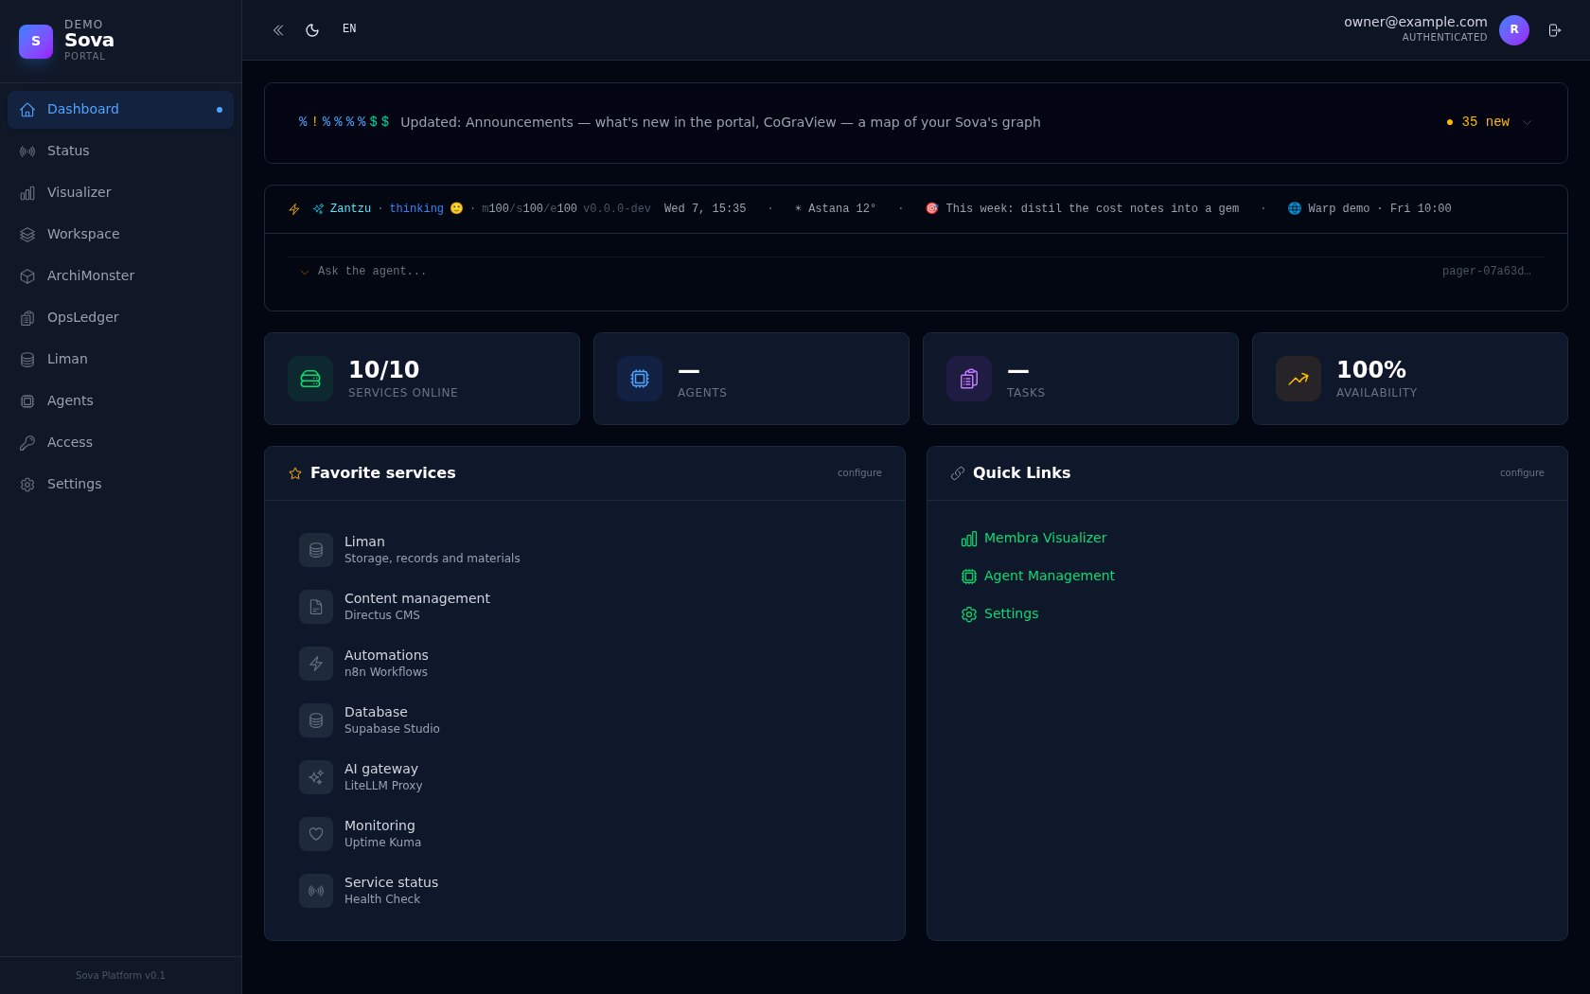Image resolution: width=1590 pixels, height=994 pixels.
Task: Click the Sova logo in sidebar header
Action: [36, 42]
